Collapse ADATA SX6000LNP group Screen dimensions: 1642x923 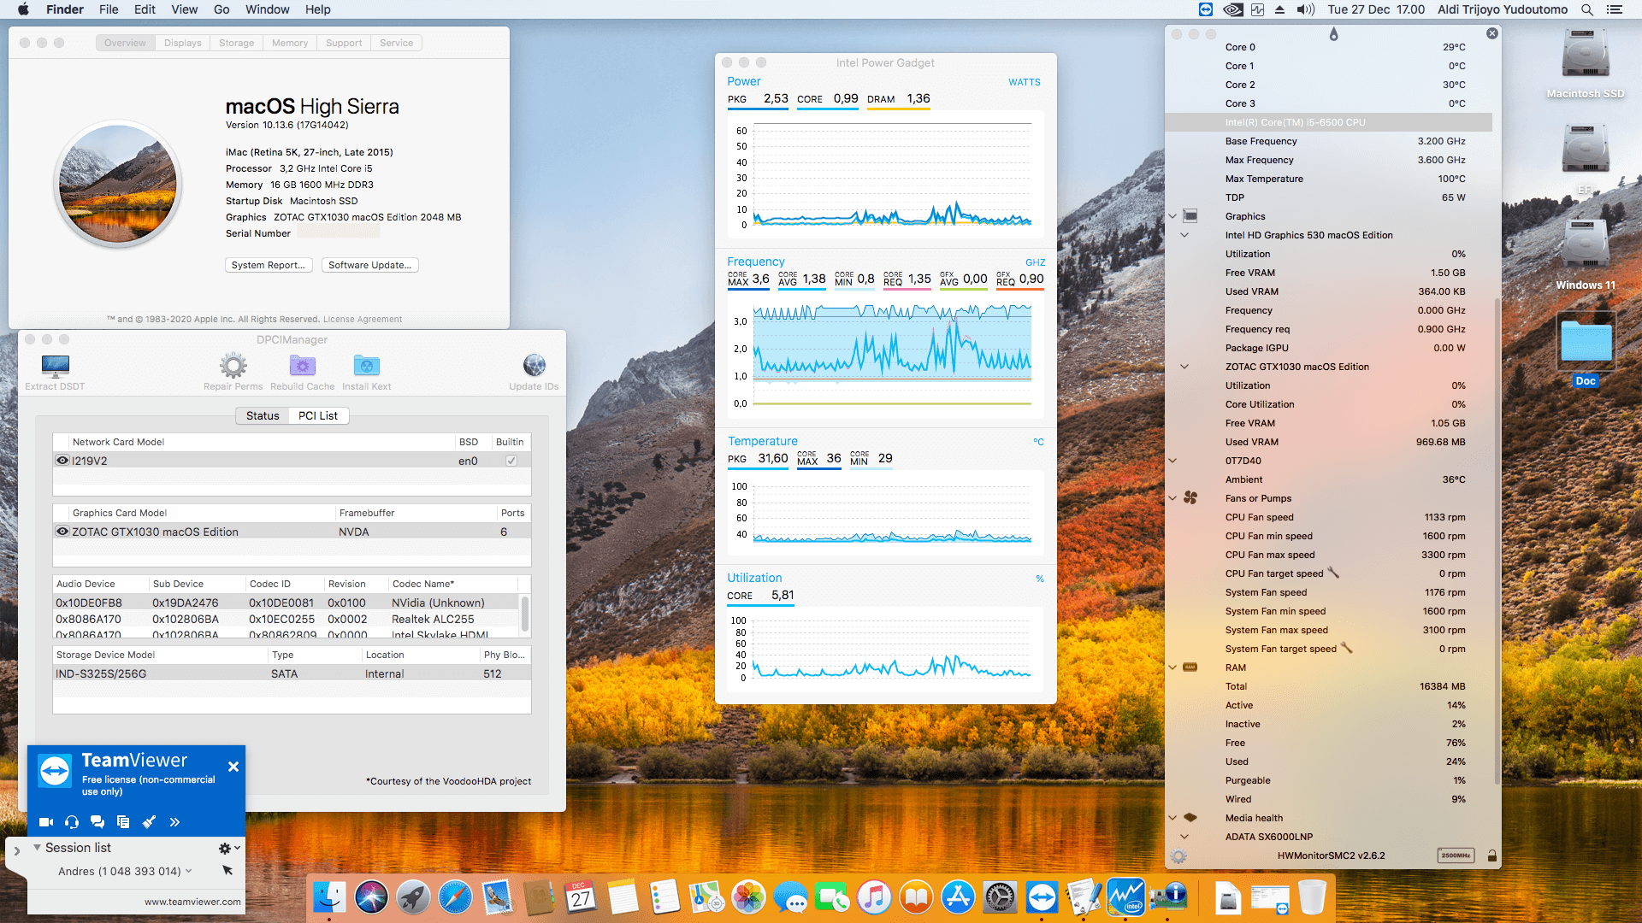click(x=1184, y=837)
